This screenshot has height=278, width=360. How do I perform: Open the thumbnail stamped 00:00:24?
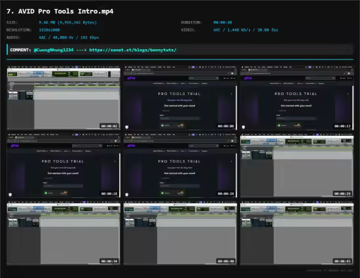180,166
